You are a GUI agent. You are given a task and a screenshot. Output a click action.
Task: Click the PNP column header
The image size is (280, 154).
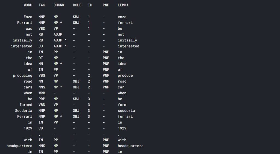106,5
